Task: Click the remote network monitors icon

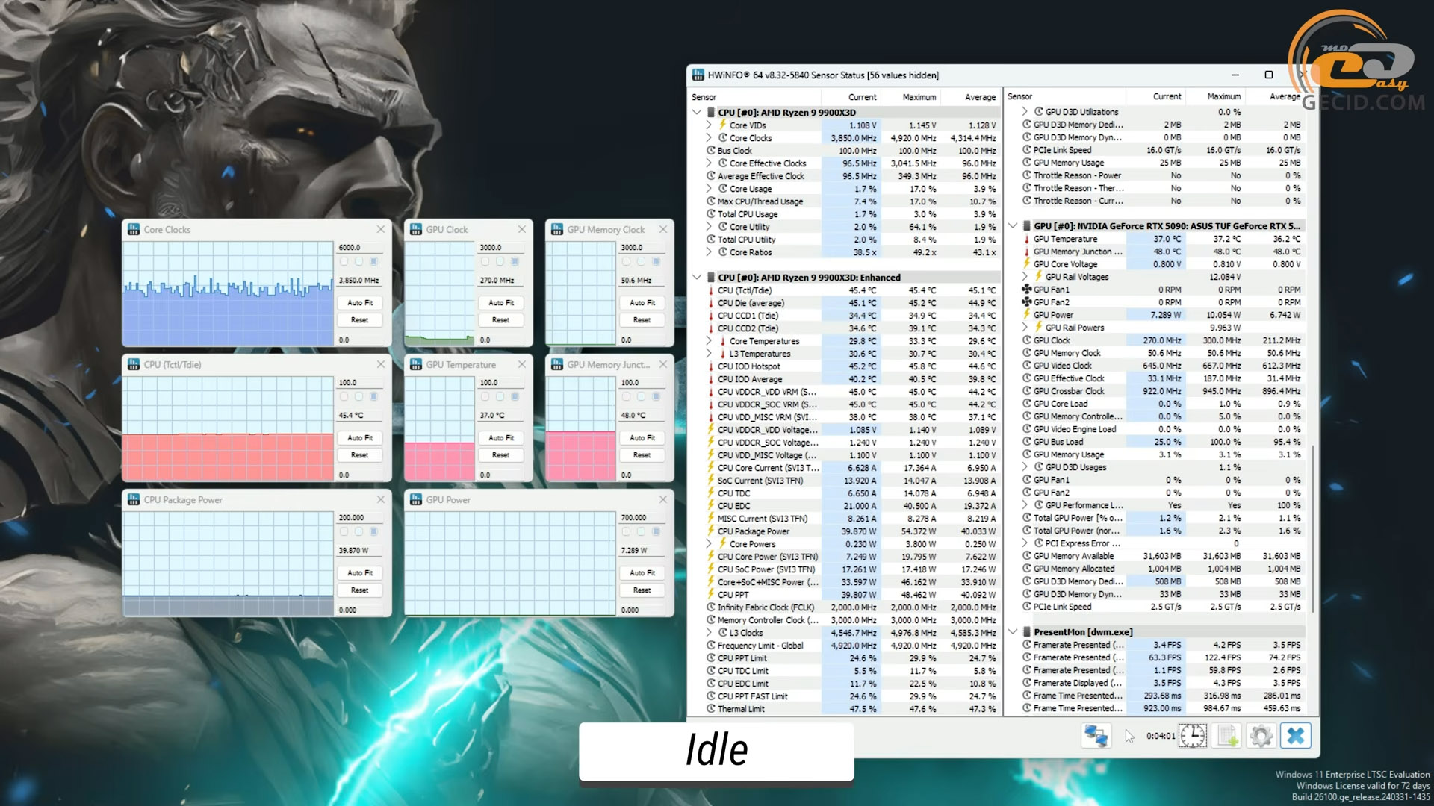Action: [1096, 736]
